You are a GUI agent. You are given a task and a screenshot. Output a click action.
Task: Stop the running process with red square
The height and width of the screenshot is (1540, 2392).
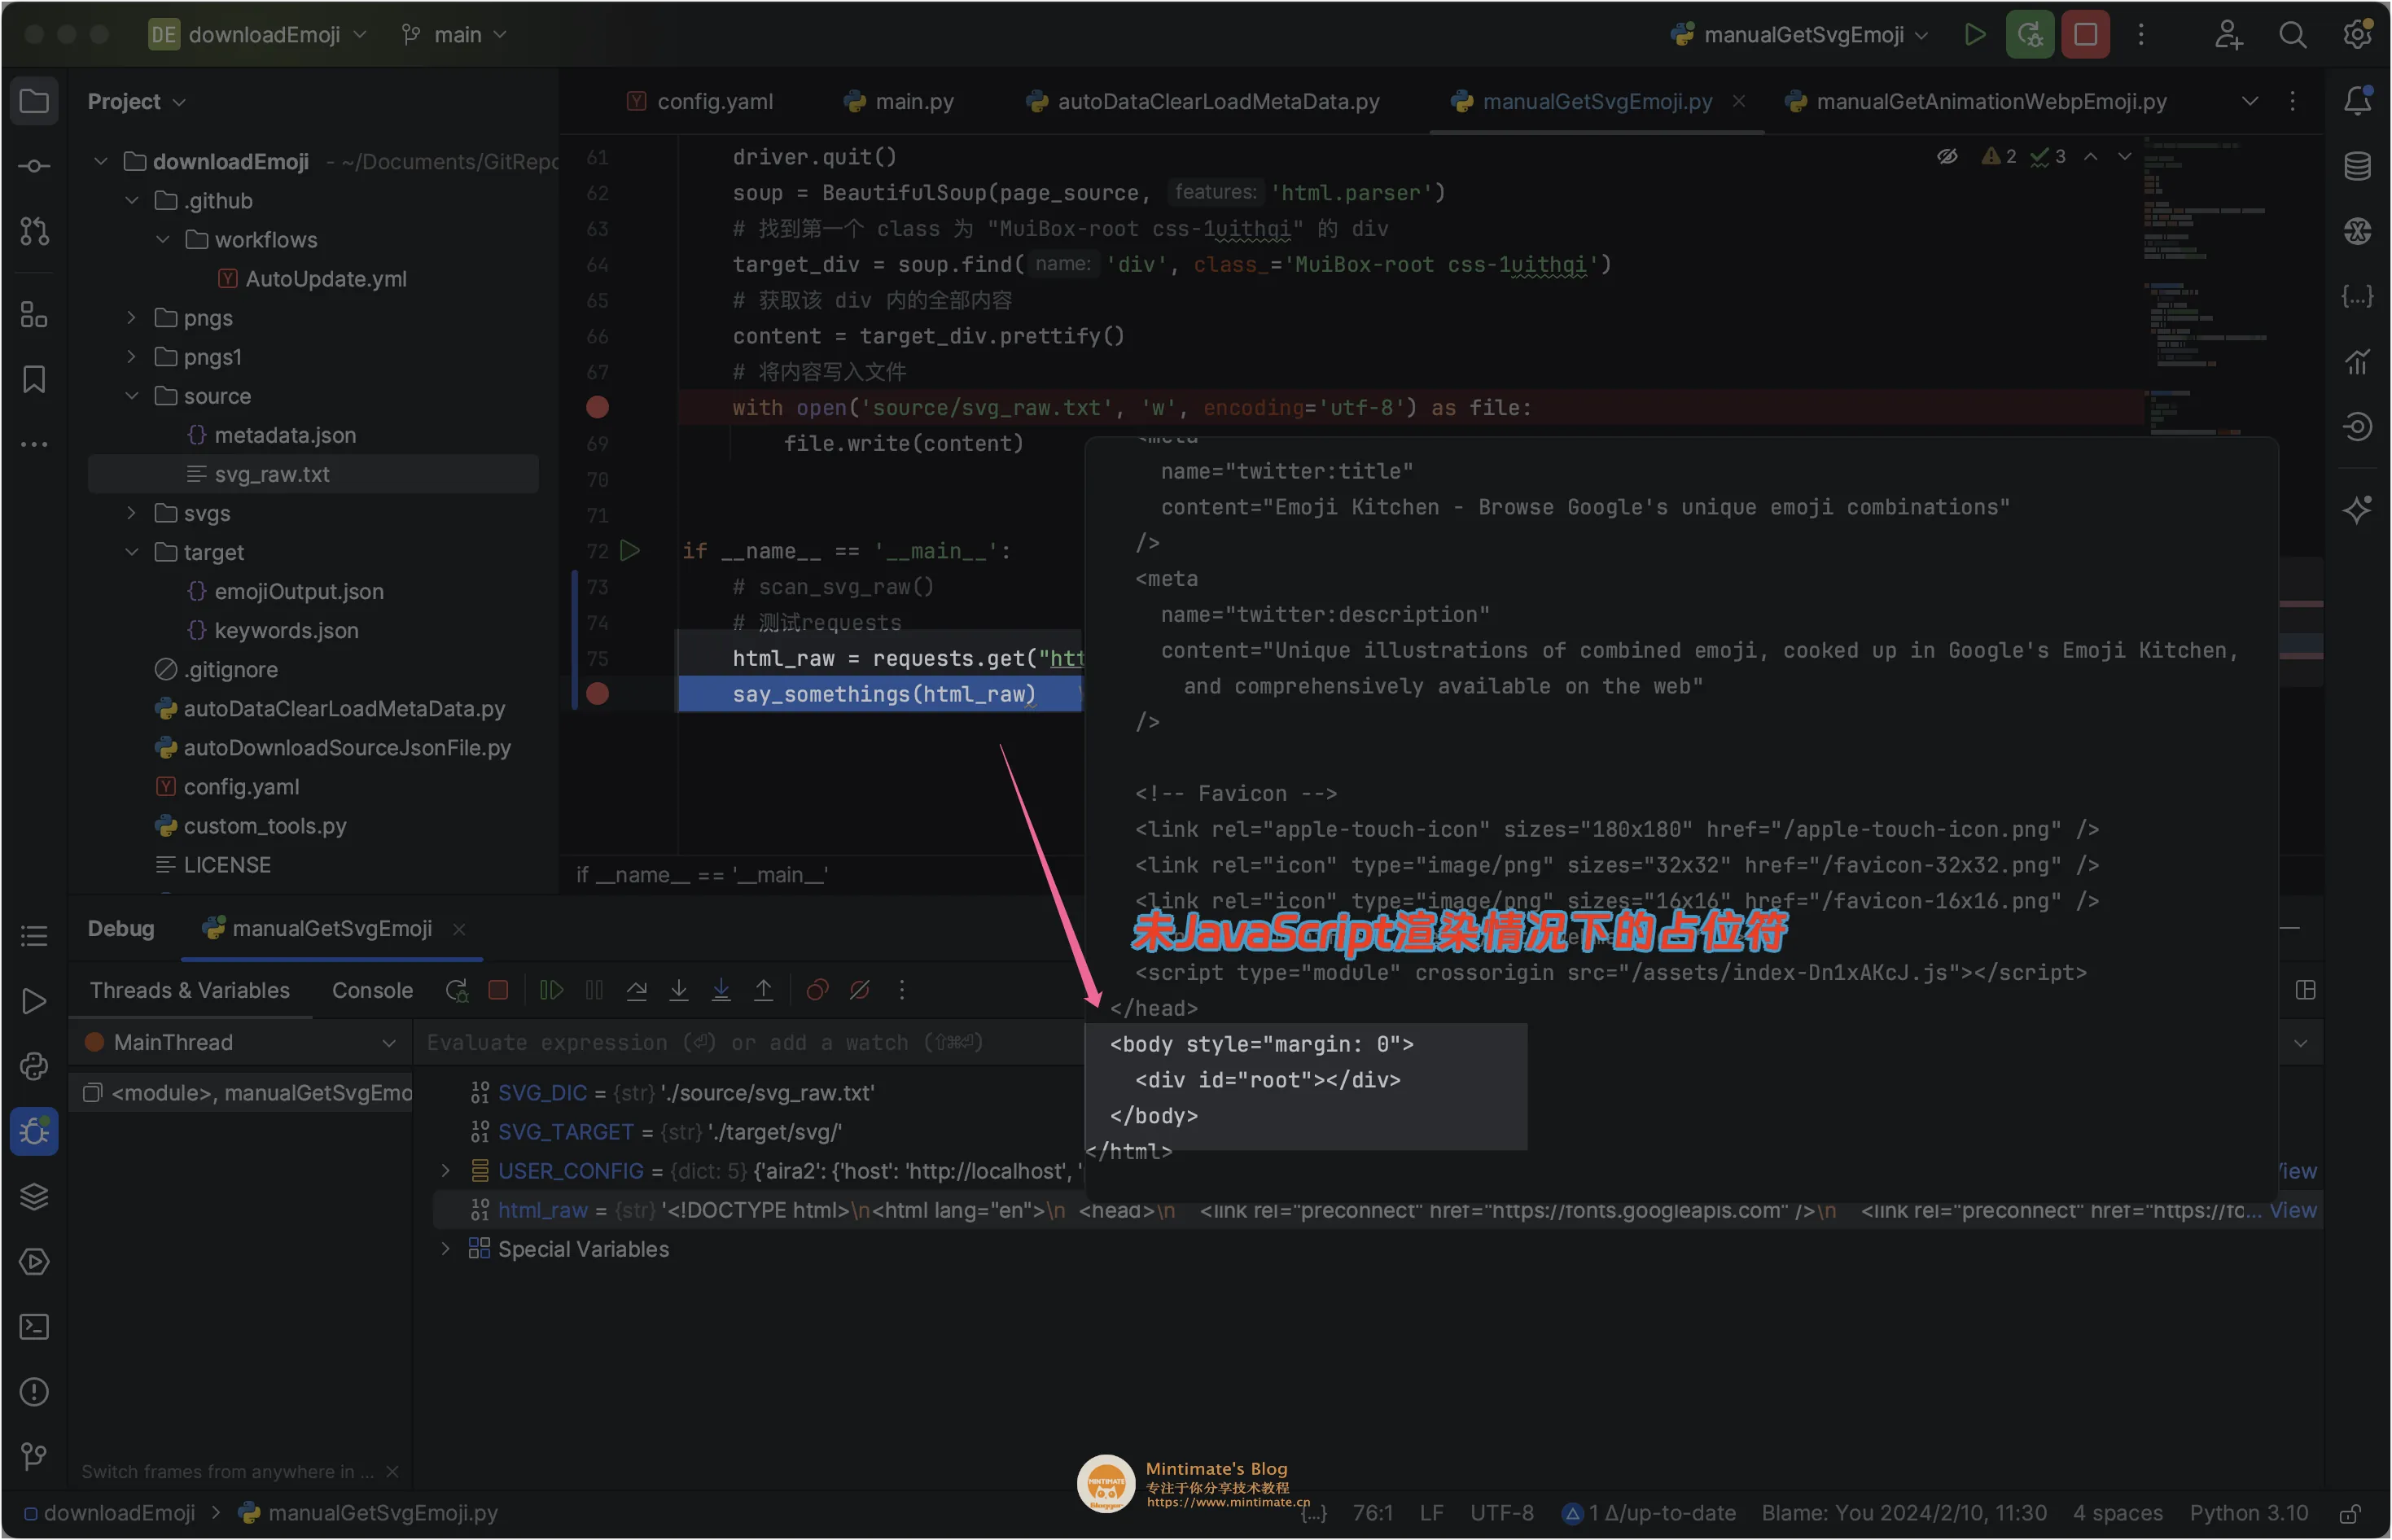tap(2085, 35)
